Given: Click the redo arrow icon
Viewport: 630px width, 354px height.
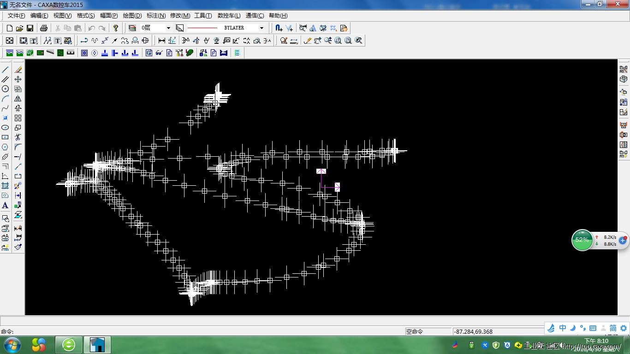Looking at the screenshot, I should 102,28.
